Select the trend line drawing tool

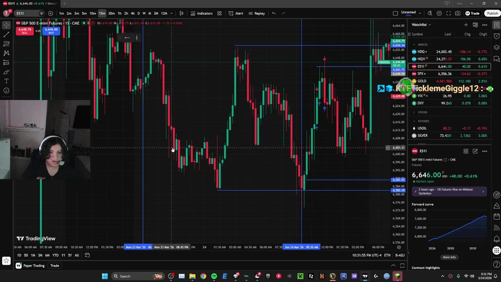click(6, 34)
